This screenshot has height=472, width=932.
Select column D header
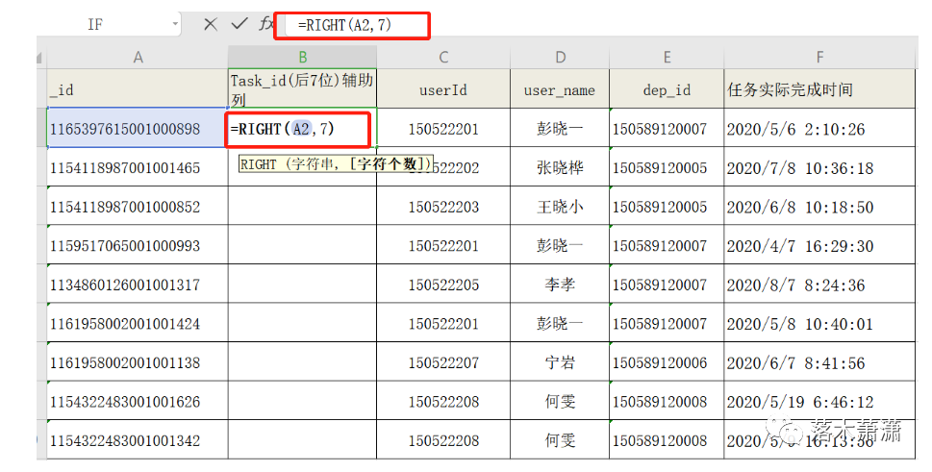[560, 58]
